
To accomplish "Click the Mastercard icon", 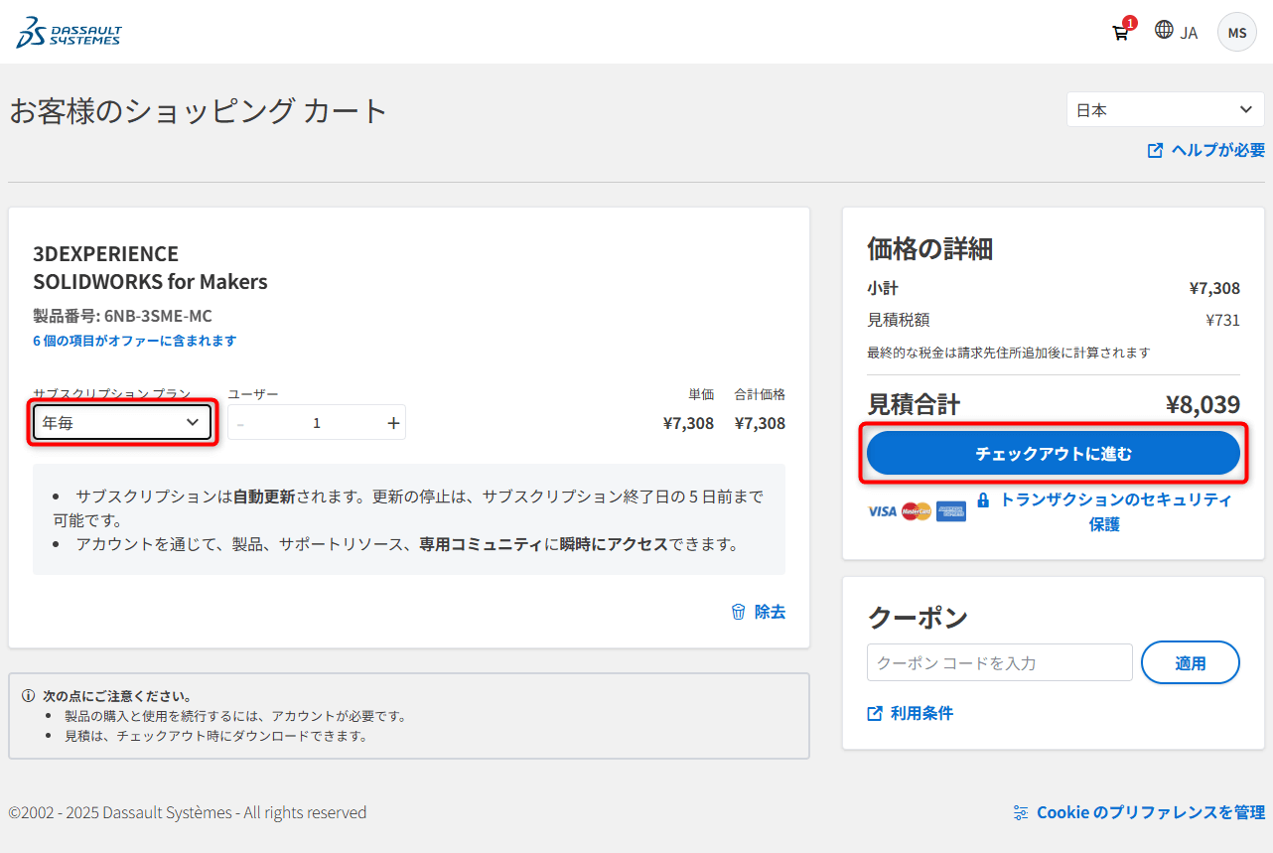I will point(916,511).
